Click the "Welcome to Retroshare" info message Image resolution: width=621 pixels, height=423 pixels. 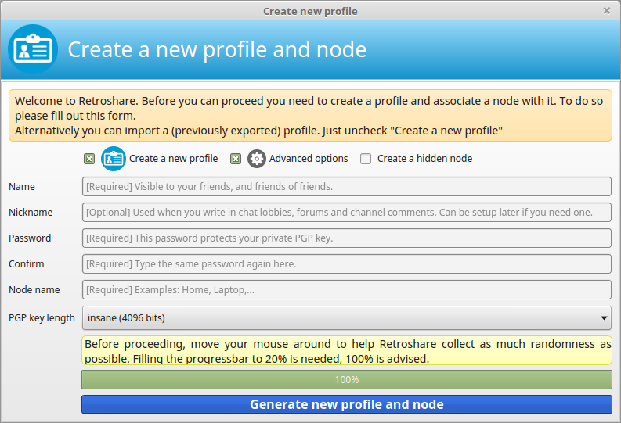point(310,116)
